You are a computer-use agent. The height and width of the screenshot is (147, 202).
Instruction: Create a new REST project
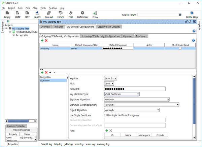(x=27, y=14)
